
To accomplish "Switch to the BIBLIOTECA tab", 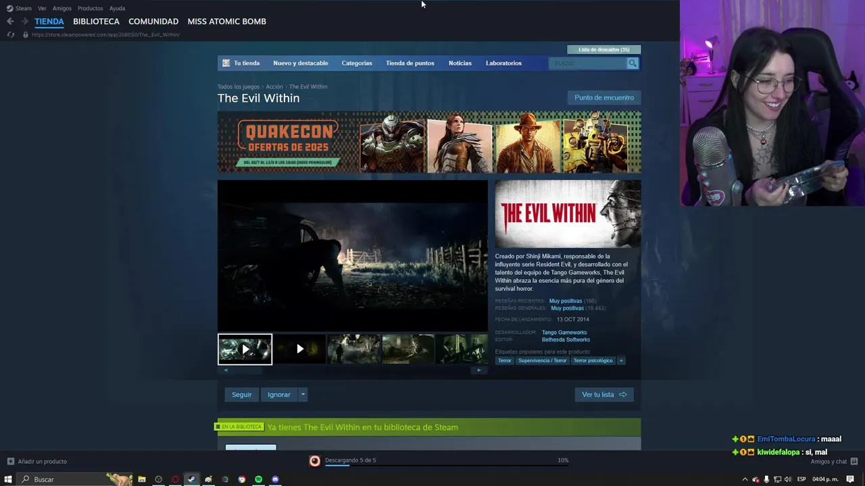I will (x=96, y=22).
